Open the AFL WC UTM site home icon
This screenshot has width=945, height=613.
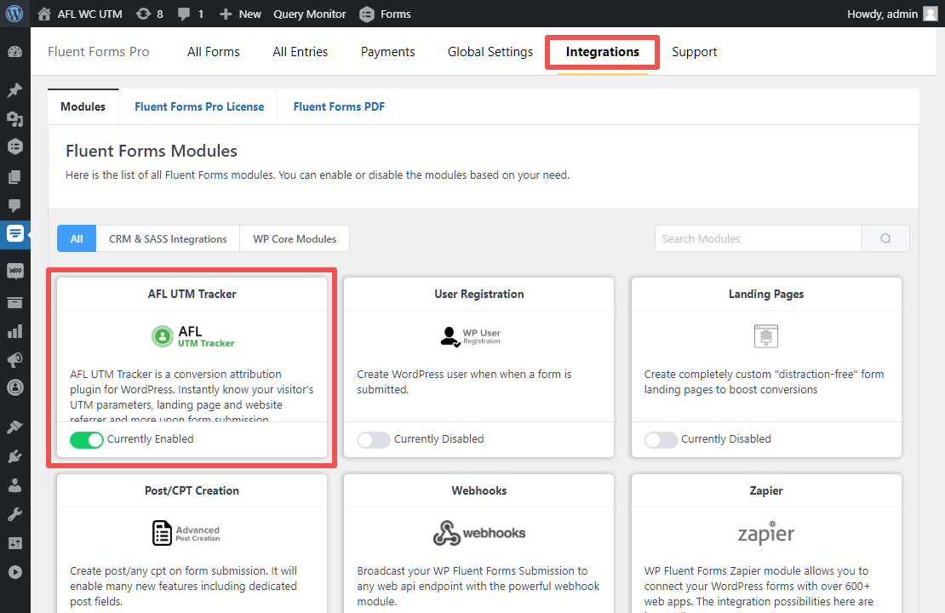tap(44, 14)
